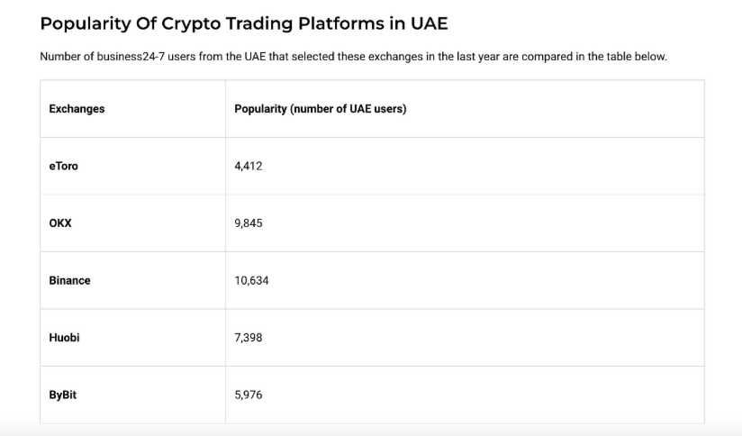Image resolution: width=742 pixels, height=436 pixels.
Task: Select the eToro exchange cell
Action: tap(63, 166)
